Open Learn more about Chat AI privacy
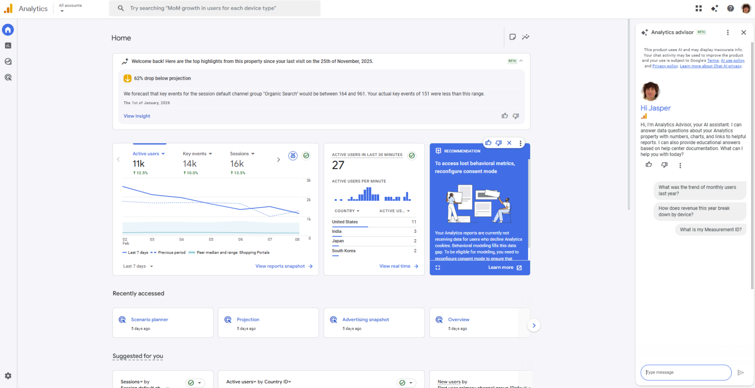This screenshot has height=388, width=755. (711, 66)
